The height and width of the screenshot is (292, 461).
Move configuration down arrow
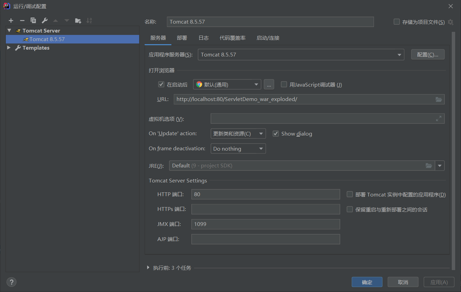coord(67,21)
